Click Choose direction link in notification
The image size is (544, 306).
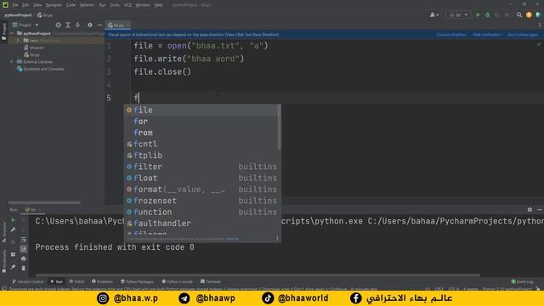click(451, 35)
